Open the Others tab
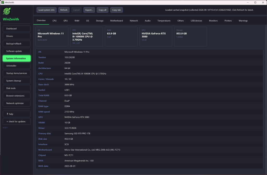 (x=180, y=21)
